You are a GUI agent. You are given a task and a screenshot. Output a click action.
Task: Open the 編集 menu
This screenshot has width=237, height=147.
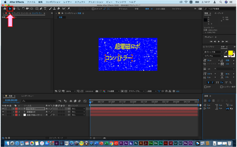pos(40,2)
